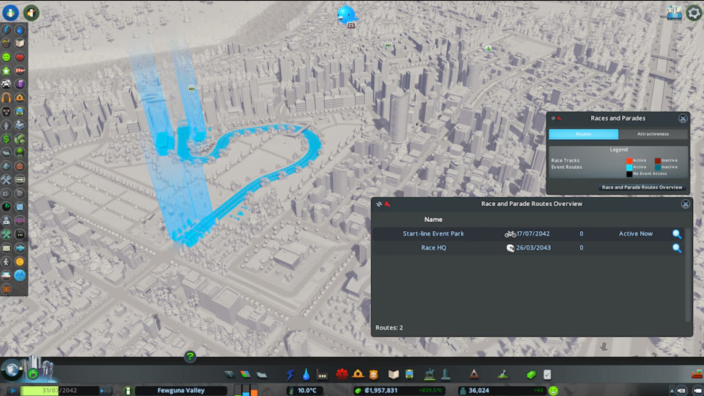Open public transport bus build menu

pyautogui.click(x=409, y=374)
